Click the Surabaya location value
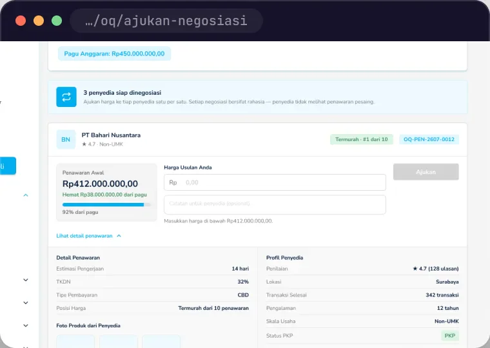The width and height of the screenshot is (490, 348). click(447, 282)
